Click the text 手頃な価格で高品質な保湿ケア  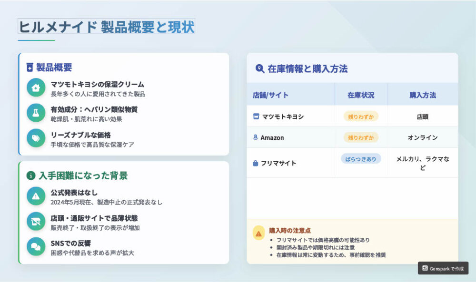92,145
